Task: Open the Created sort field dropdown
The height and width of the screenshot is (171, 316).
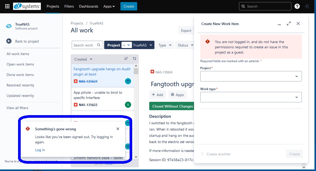Action: click(83, 59)
